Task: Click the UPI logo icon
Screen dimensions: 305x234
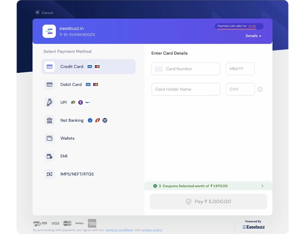Action: tap(49, 102)
